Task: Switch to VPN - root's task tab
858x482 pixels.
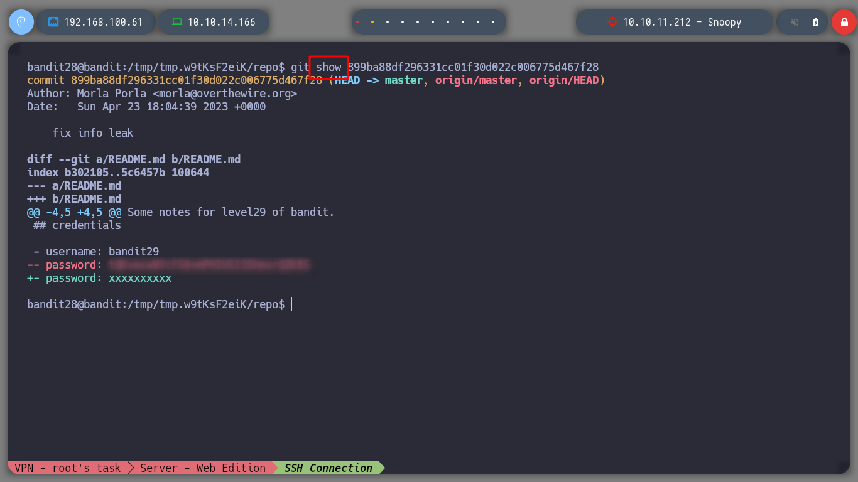Action: coord(68,468)
